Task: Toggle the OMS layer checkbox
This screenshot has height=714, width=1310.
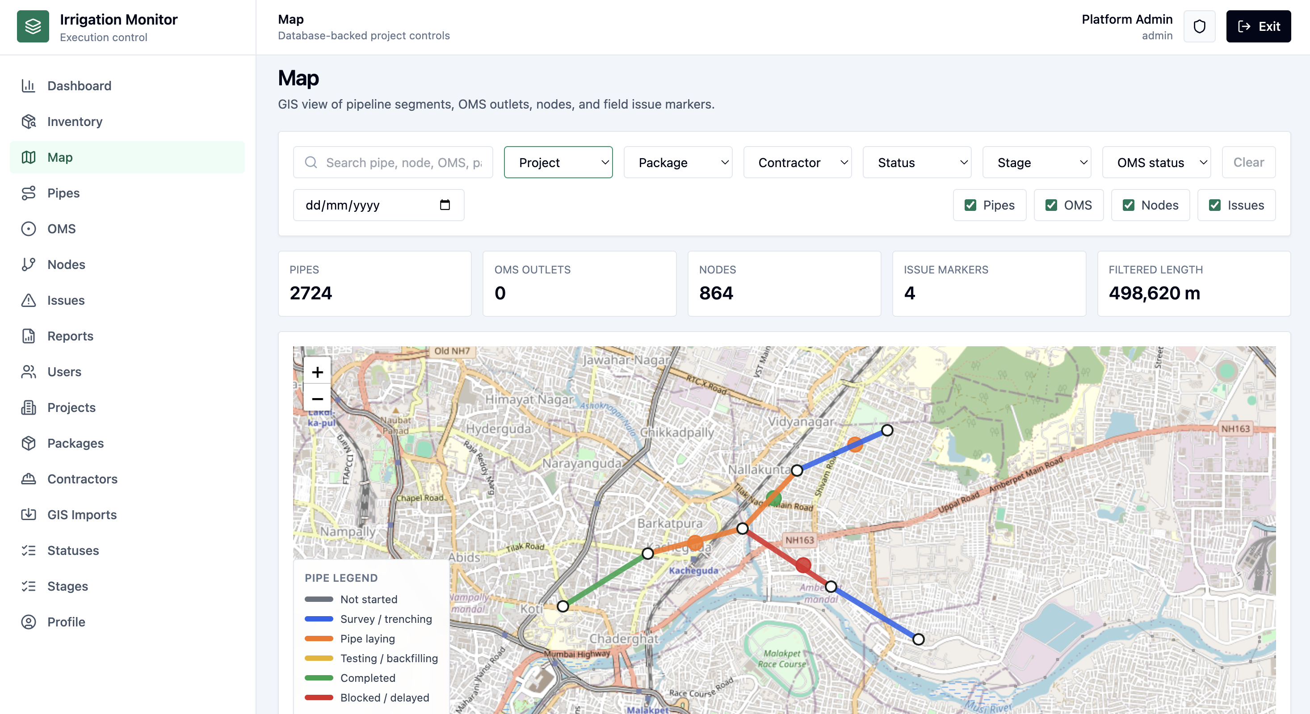Action: coord(1051,205)
